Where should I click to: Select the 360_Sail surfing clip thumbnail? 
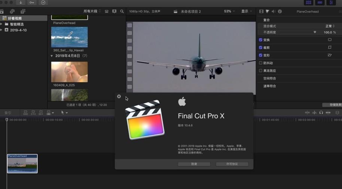pyautogui.click(x=69, y=37)
